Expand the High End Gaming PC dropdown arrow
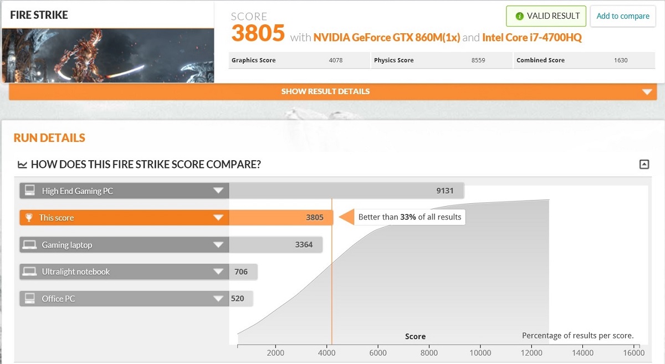665x364 pixels. (x=218, y=191)
